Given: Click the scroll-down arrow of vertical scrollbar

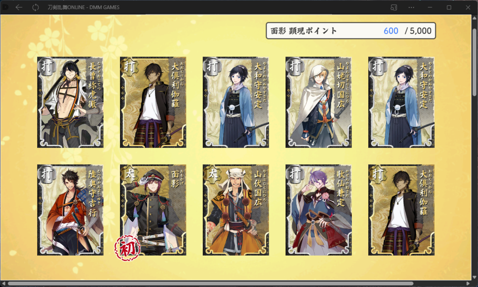Looking at the screenshot, I should (475, 278).
